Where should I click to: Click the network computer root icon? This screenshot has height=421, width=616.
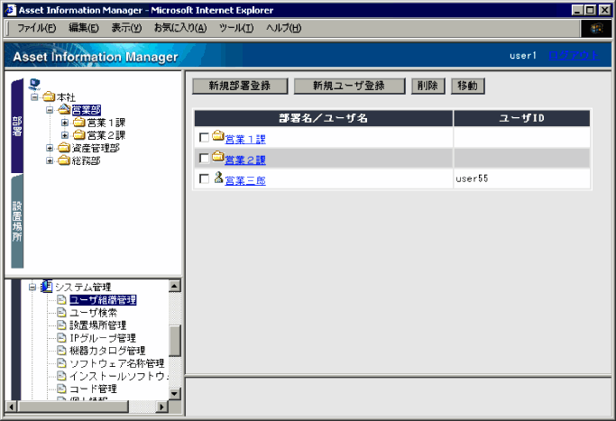click(x=34, y=84)
